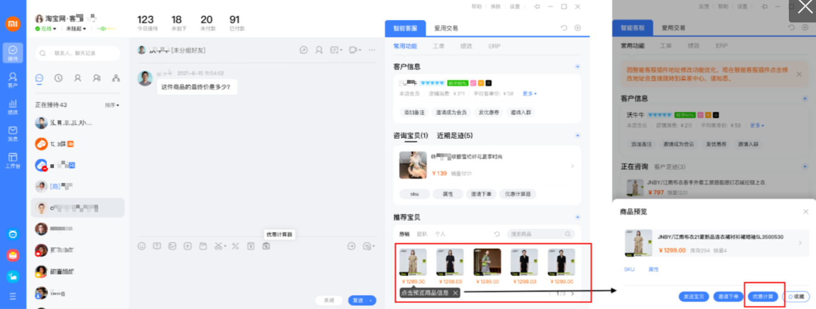Image resolution: width=816 pixels, height=309 pixels.
Task: Dismiss the 点击预览商品信息 tooltip
Action: click(x=455, y=293)
